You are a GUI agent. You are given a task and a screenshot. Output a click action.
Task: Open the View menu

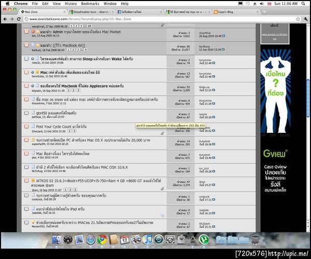(56, 4)
